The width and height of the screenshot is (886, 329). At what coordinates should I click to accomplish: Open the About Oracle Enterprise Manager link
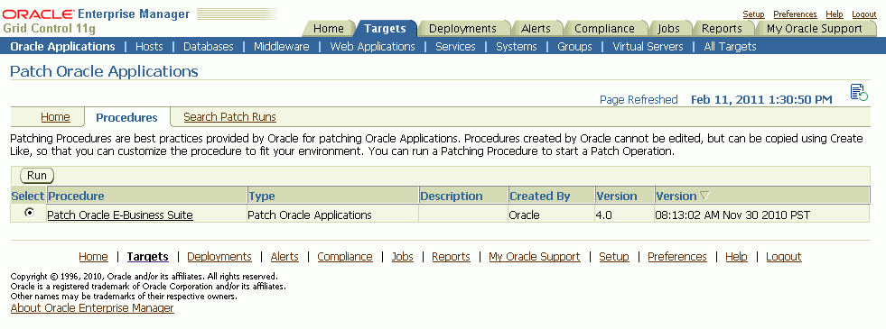coord(92,308)
